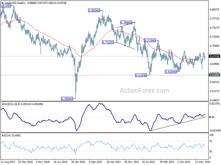Click the 0.77725 price axis value
This screenshot has height=165, width=221.
point(215,19)
